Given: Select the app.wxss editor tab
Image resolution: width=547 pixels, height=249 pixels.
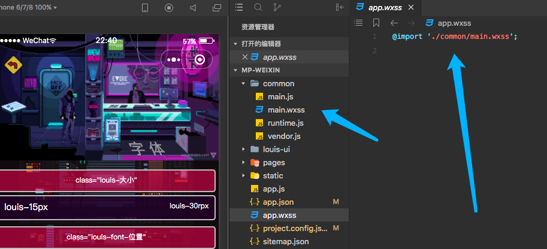Looking at the screenshot, I should tap(385, 7).
